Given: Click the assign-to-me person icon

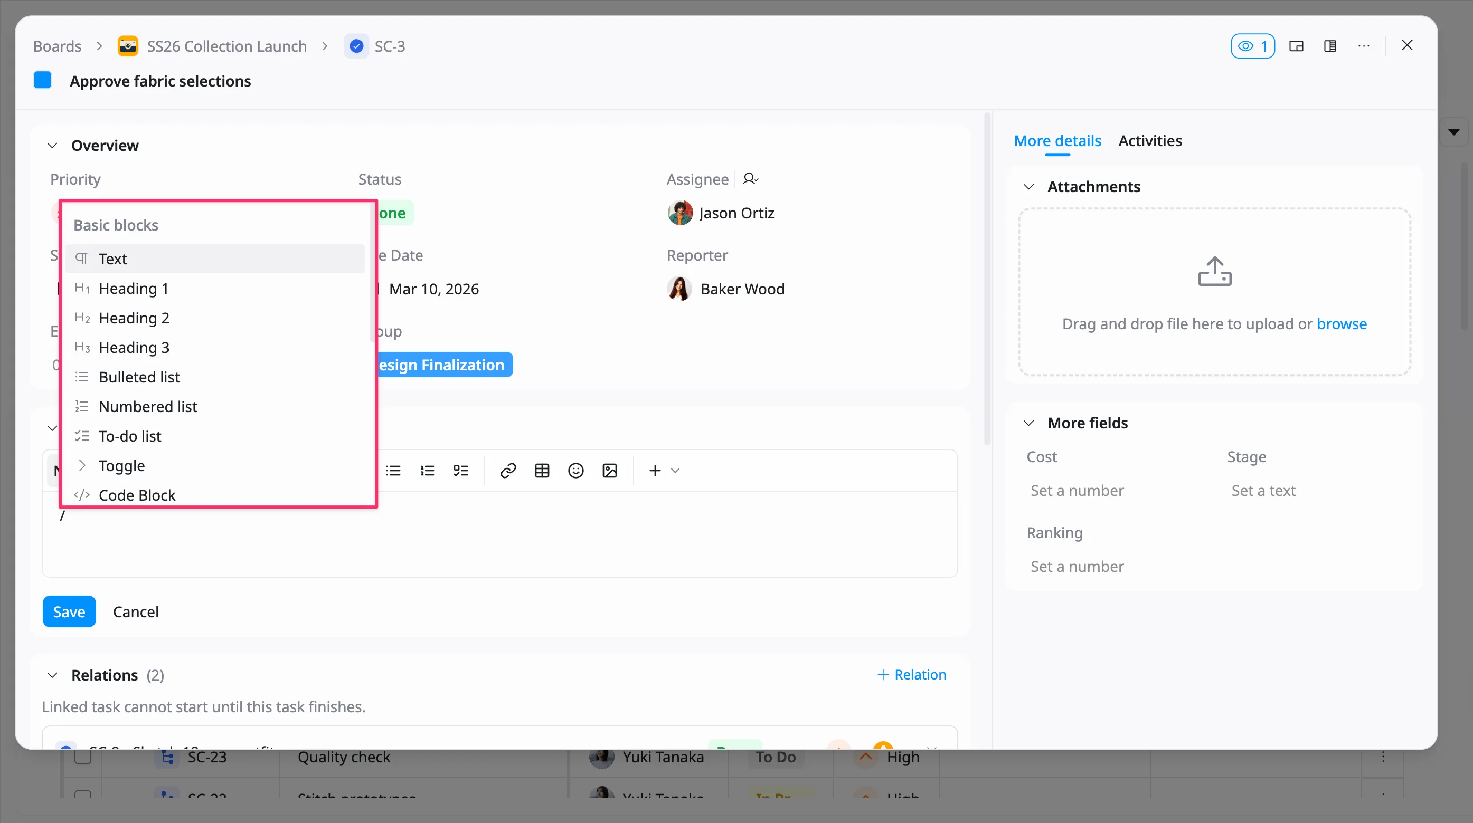Looking at the screenshot, I should pos(750,179).
